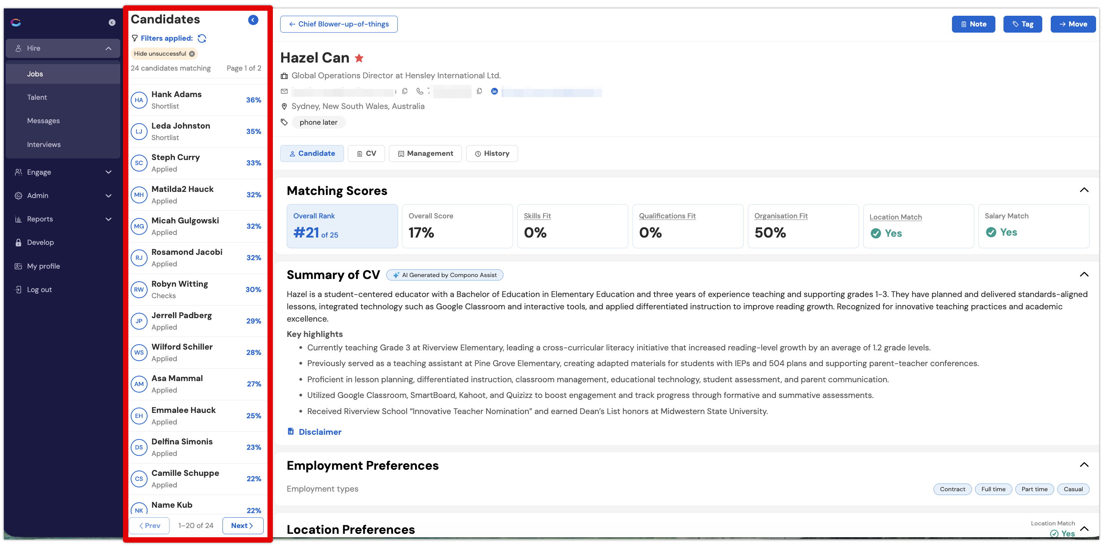The height and width of the screenshot is (548, 1103).
Task: Click the HA avatar for Hank Adams
Action: (139, 100)
